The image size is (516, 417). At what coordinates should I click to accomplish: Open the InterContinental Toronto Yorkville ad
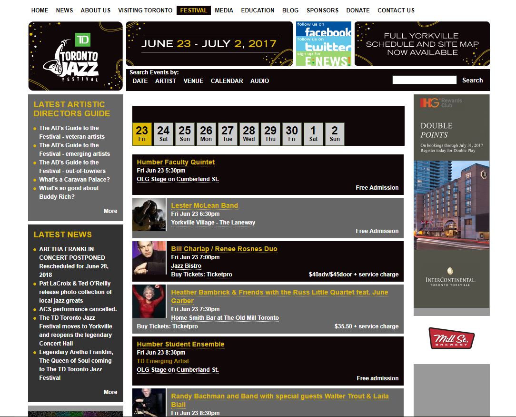(x=451, y=201)
